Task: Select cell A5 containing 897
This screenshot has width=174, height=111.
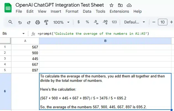Action: (25, 70)
